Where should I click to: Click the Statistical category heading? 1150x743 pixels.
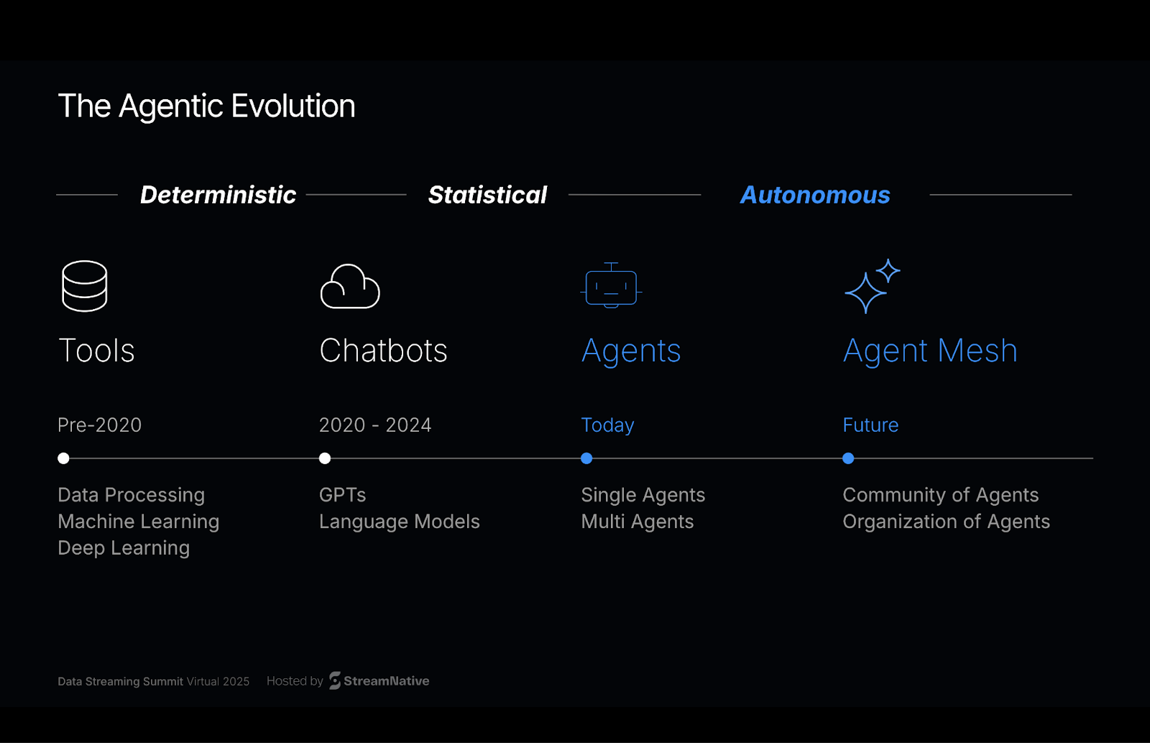point(487,195)
